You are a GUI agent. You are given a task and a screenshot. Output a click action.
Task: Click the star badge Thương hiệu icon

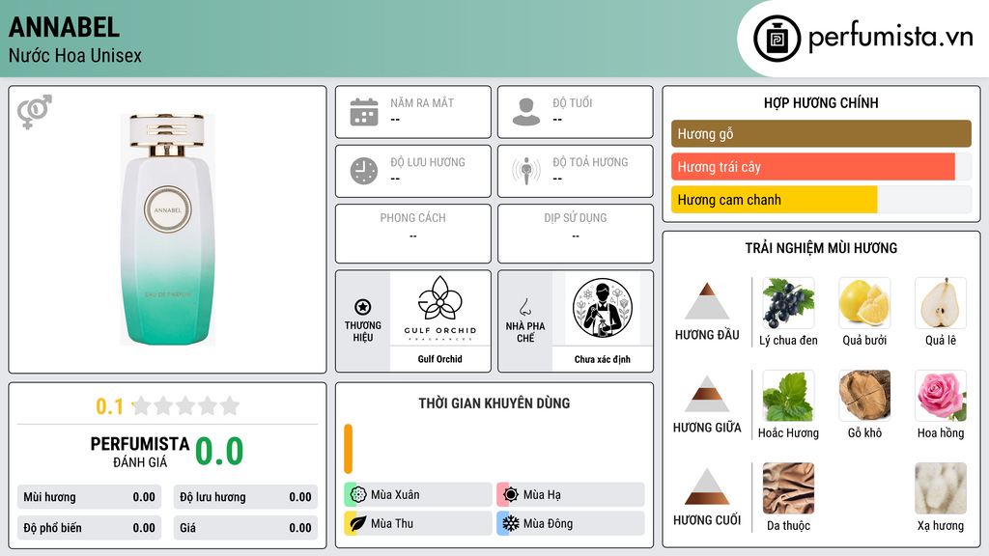click(363, 307)
